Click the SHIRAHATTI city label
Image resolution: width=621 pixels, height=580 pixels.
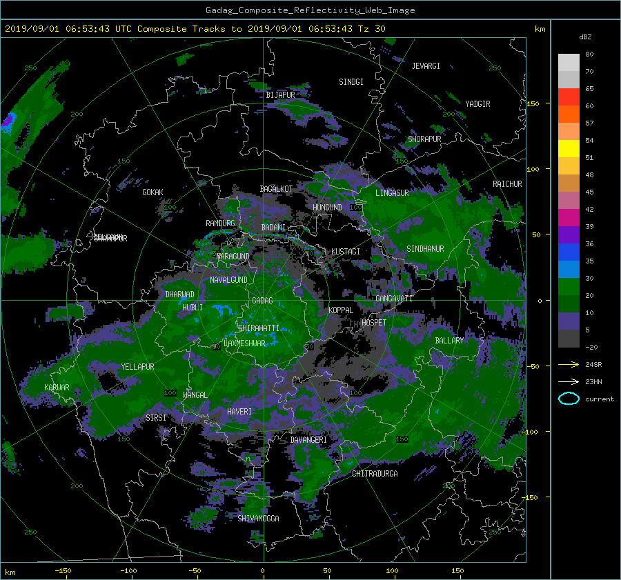point(258,328)
